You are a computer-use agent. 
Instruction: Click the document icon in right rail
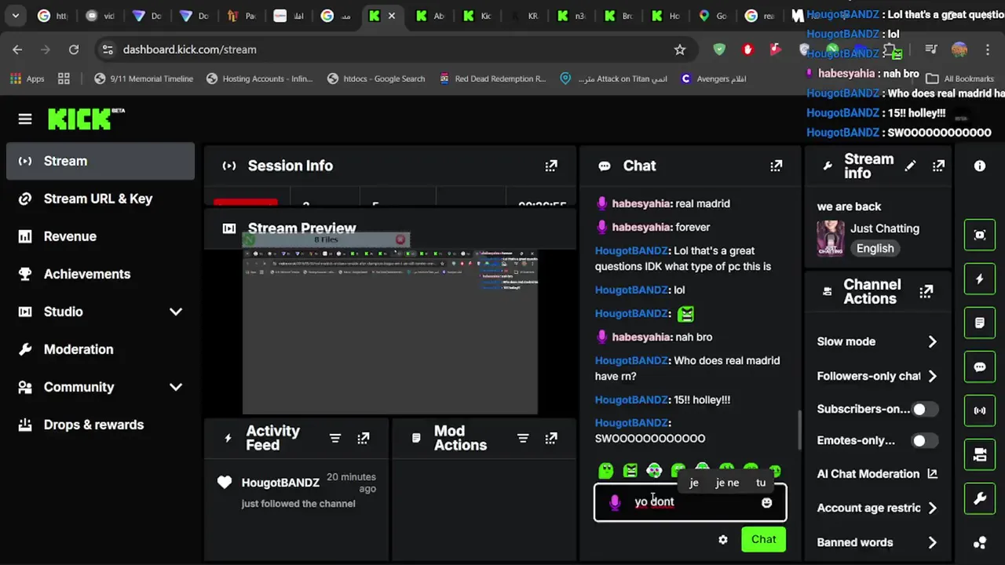[980, 323]
